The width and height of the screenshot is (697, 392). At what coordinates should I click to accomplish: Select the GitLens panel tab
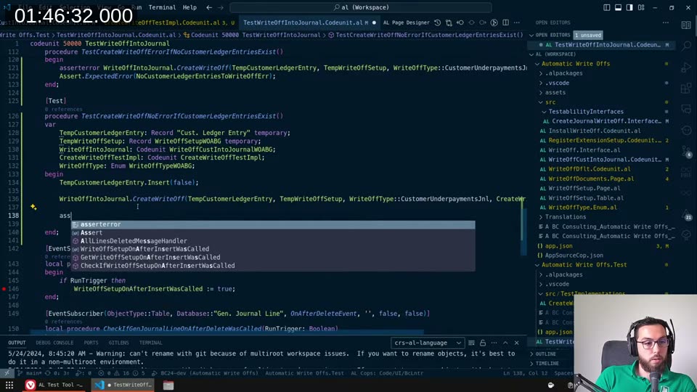(118, 343)
